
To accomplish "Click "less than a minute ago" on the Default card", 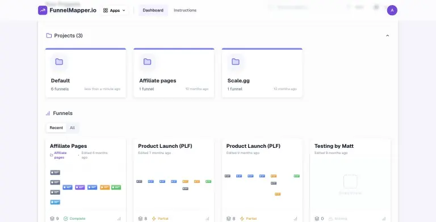I will [x=102, y=89].
